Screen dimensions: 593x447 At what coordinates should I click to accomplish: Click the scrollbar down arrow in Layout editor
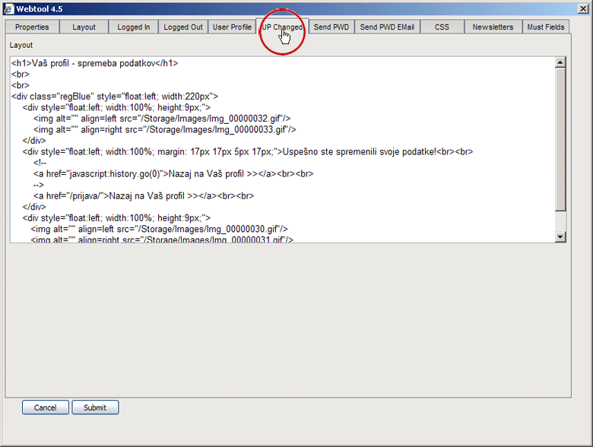pyautogui.click(x=561, y=236)
